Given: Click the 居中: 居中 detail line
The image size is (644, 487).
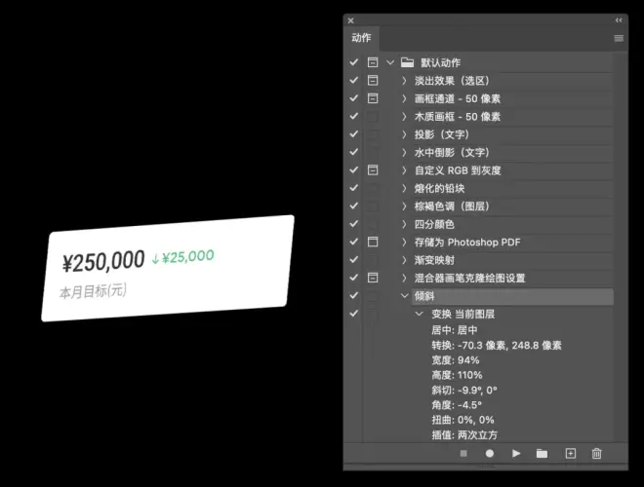Looking at the screenshot, I should click(455, 330).
